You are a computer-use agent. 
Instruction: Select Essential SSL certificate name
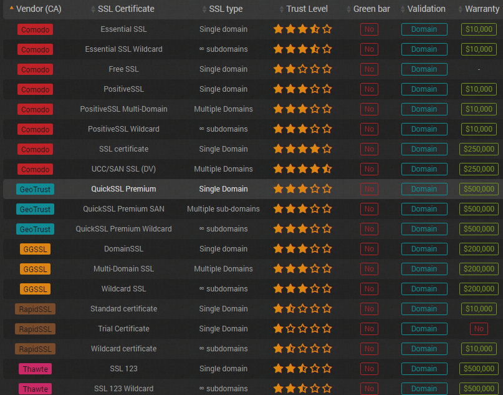pyautogui.click(x=124, y=29)
